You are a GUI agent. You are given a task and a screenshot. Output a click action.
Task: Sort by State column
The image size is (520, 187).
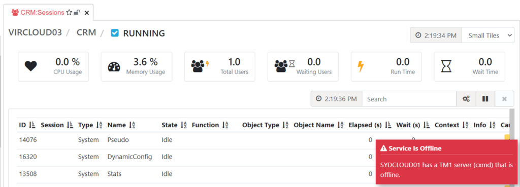click(x=174, y=125)
